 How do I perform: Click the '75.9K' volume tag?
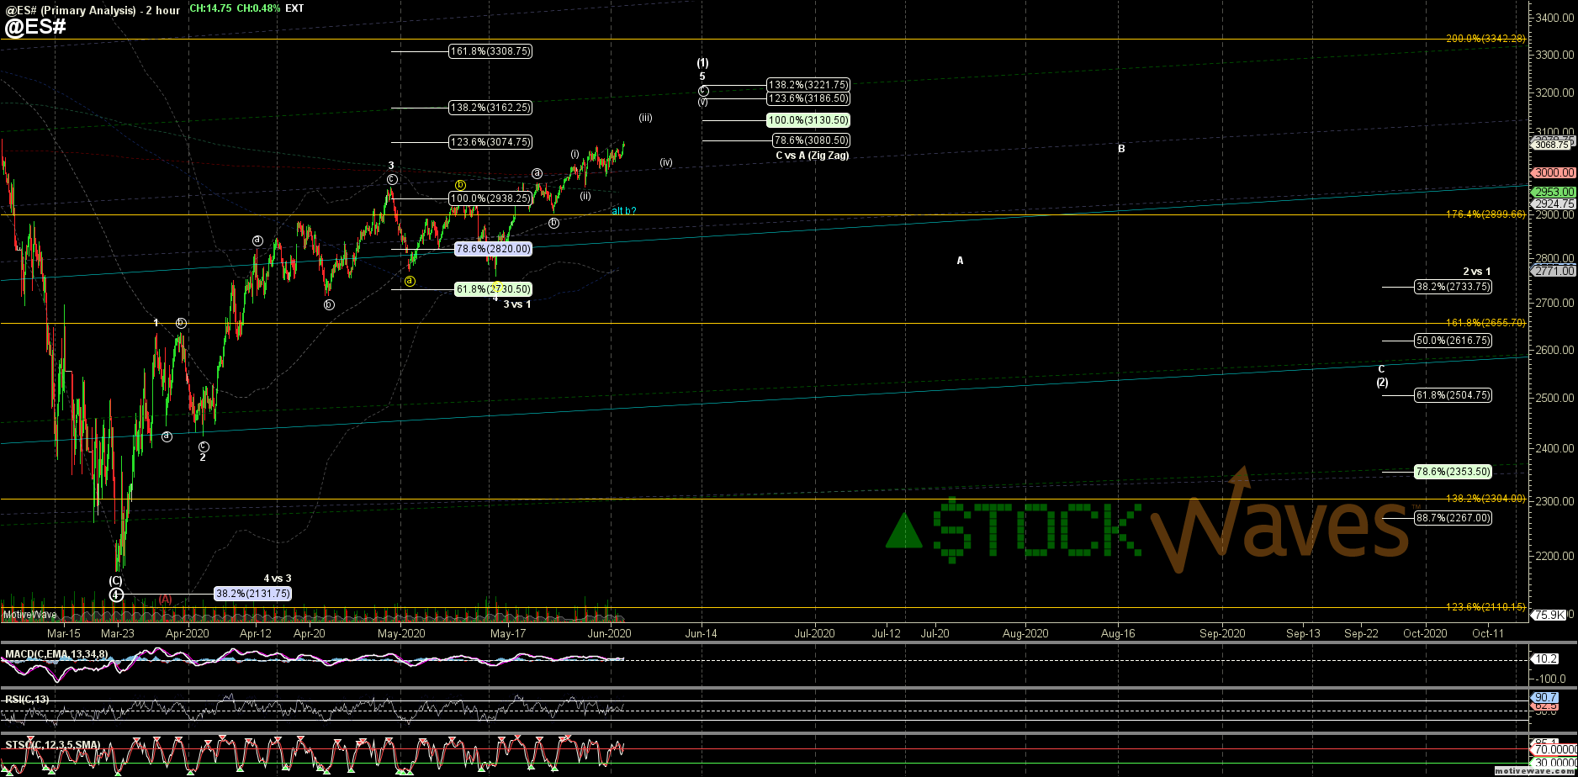[x=1549, y=615]
